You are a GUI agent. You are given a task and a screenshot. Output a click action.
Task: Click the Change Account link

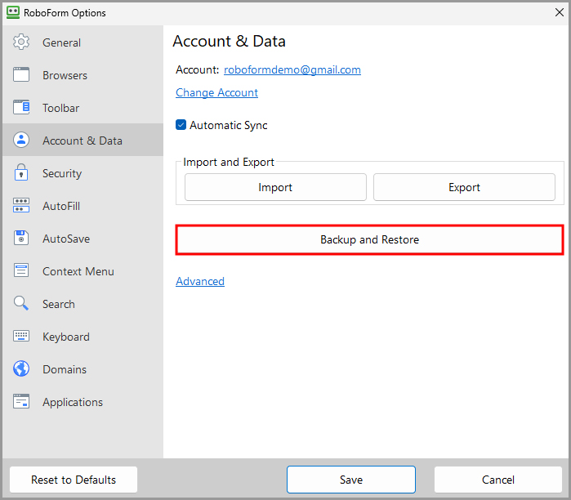(216, 92)
